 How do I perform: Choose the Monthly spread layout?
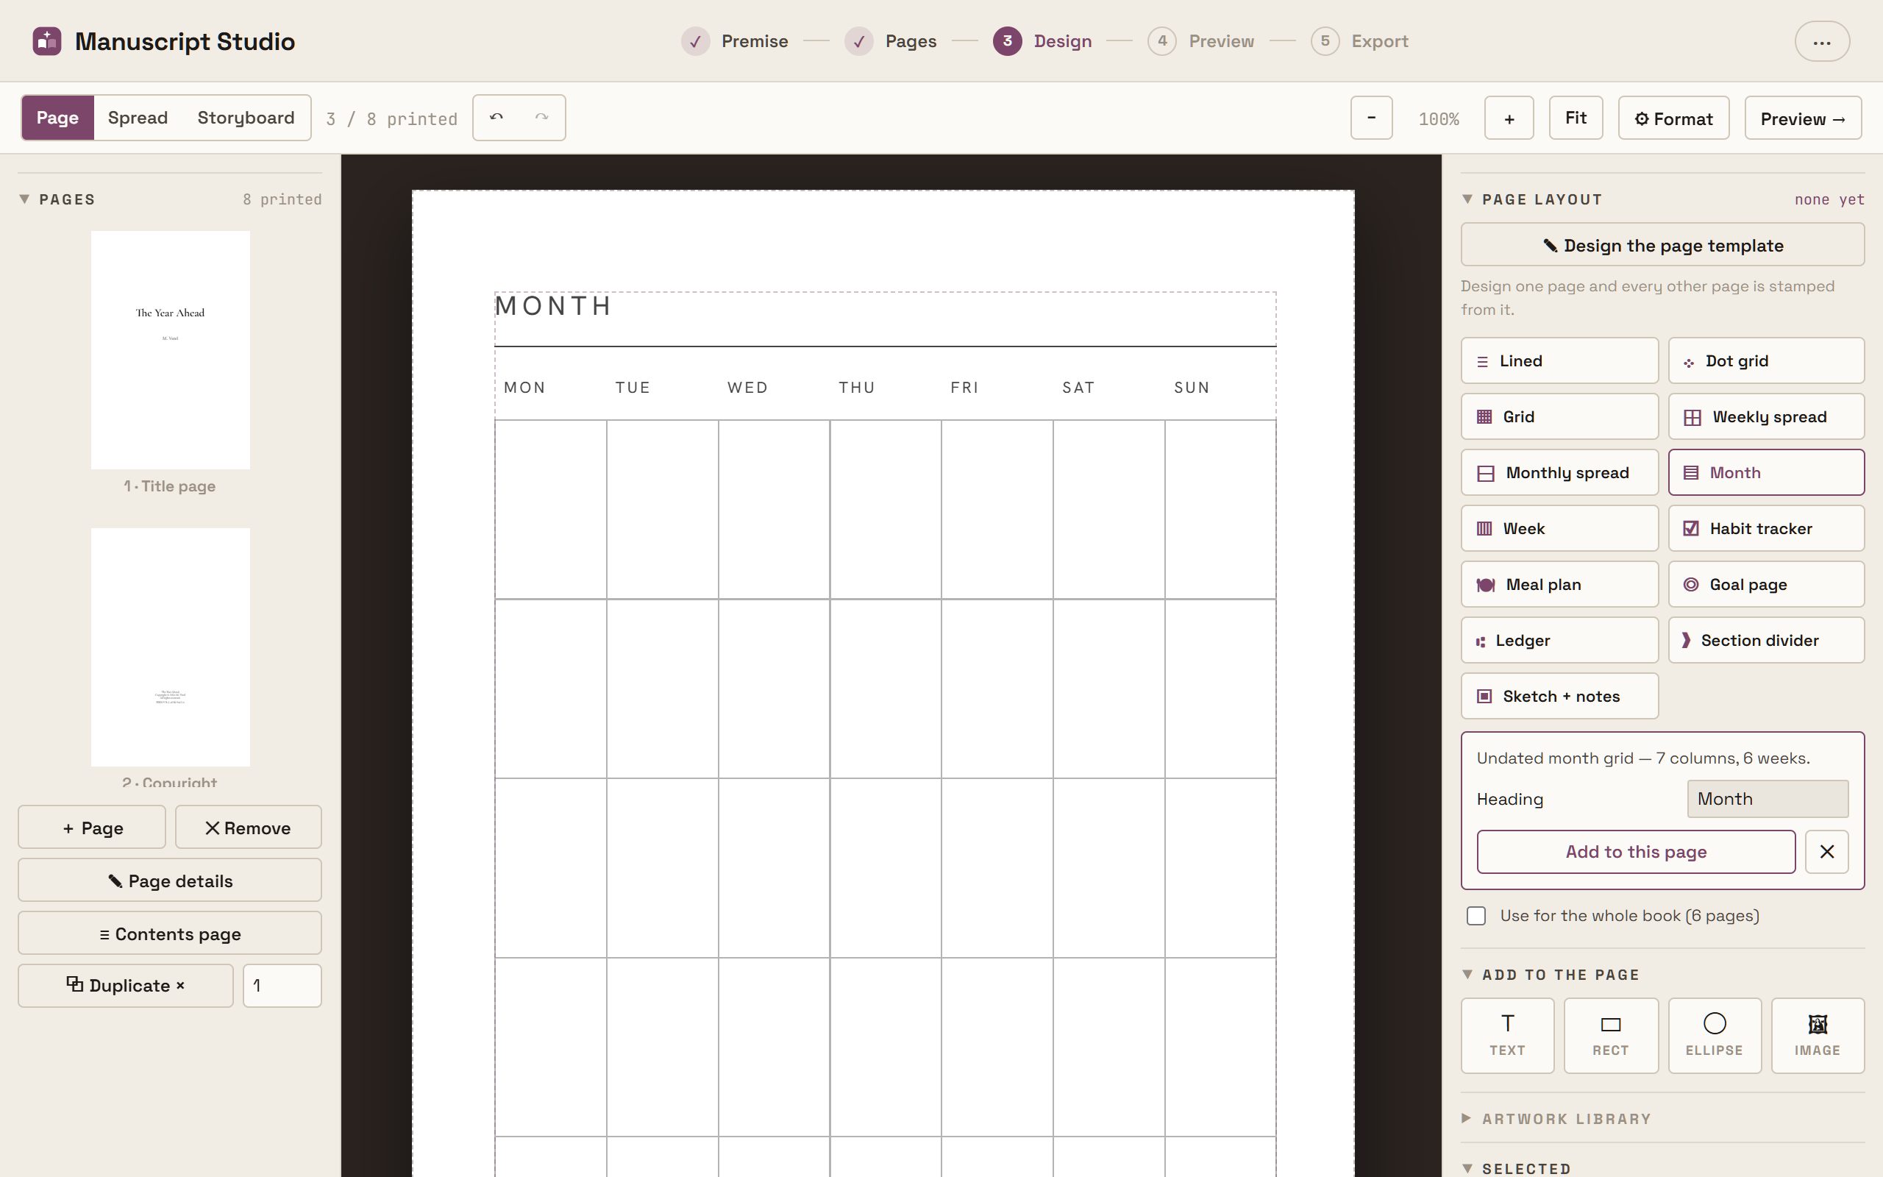1559,472
